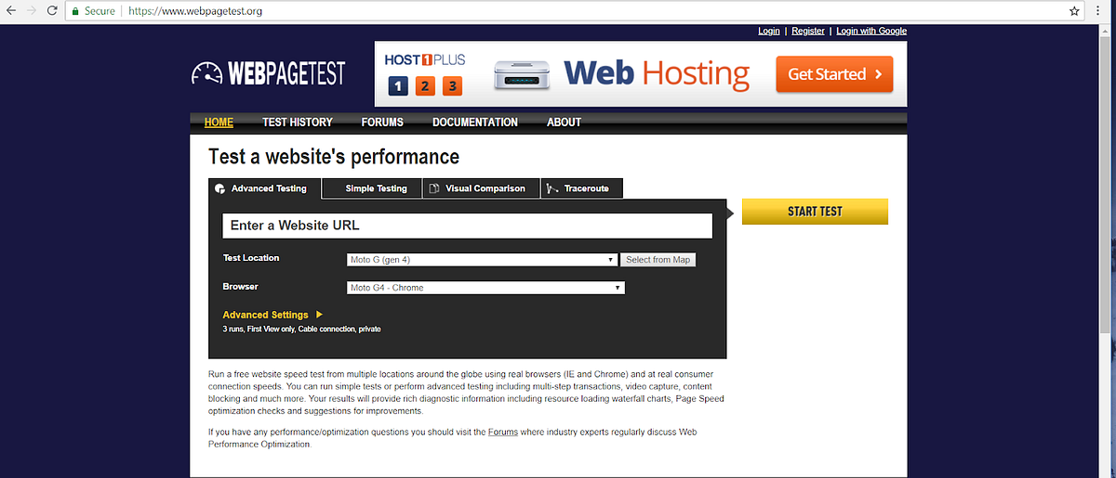Click the browser back arrow
The width and height of the screenshot is (1116, 478).
(x=11, y=11)
